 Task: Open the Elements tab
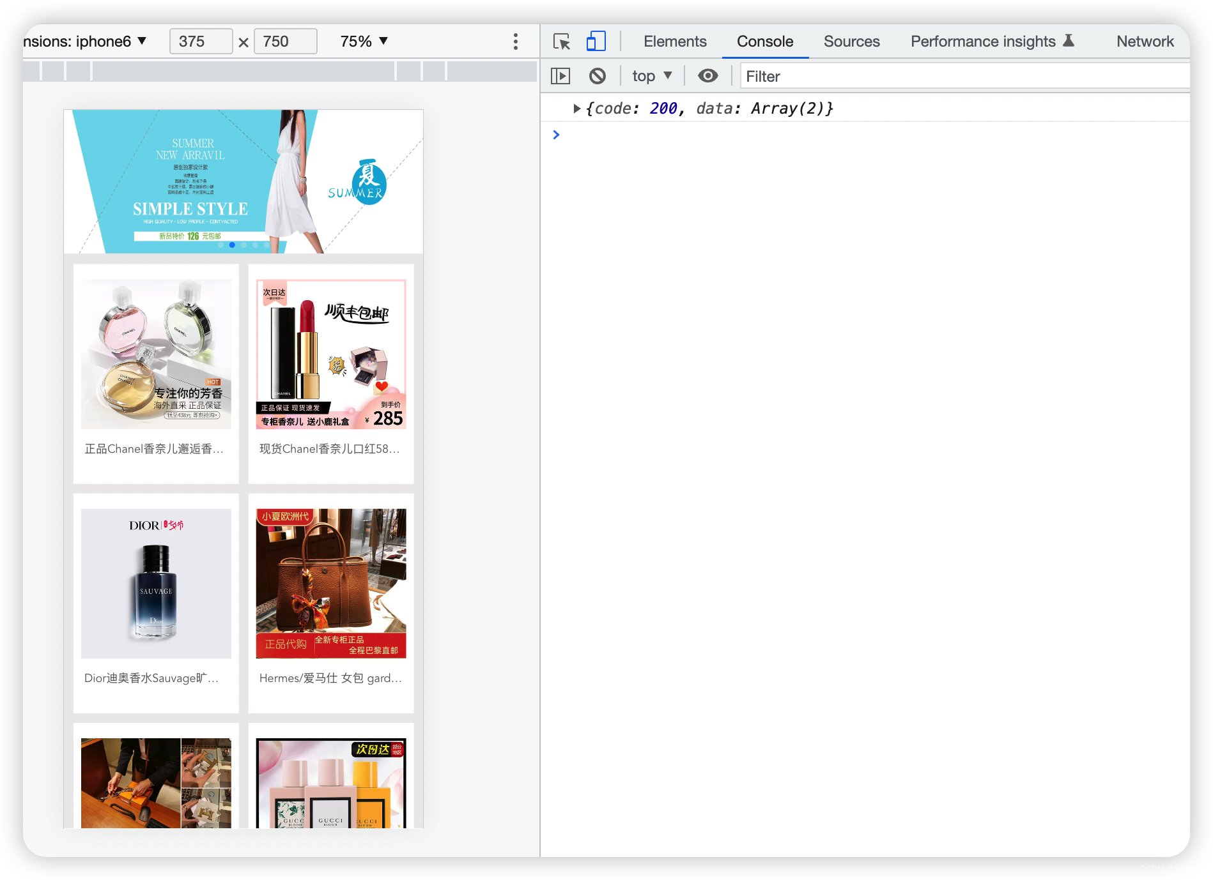pyautogui.click(x=675, y=42)
